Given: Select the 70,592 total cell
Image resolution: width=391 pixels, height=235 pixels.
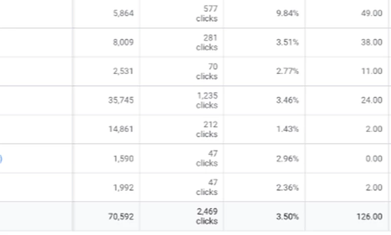Looking at the screenshot, I should [121, 216].
